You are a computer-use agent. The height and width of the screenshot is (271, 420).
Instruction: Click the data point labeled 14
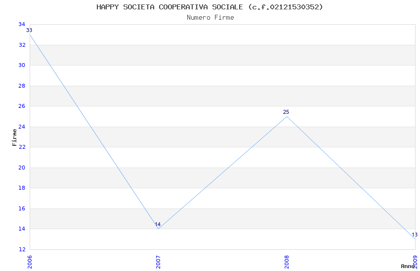click(158, 229)
